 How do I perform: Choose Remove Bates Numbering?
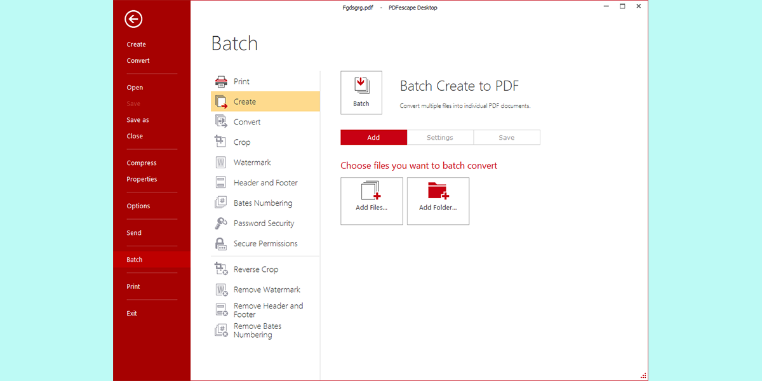[x=257, y=330]
